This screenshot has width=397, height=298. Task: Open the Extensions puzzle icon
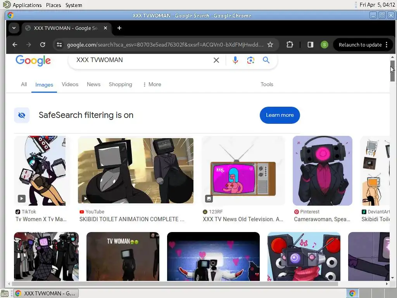290,45
